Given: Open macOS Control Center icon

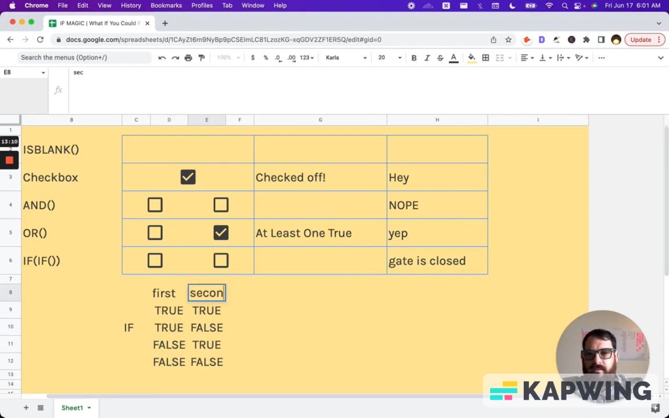Looking at the screenshot, I should point(579,6).
